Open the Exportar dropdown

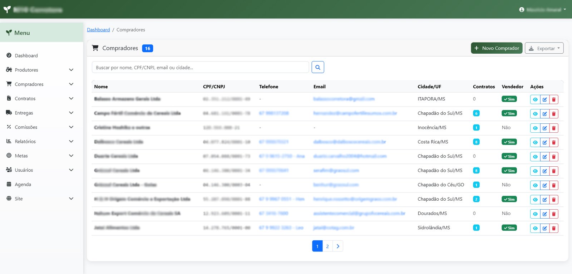tap(544, 48)
